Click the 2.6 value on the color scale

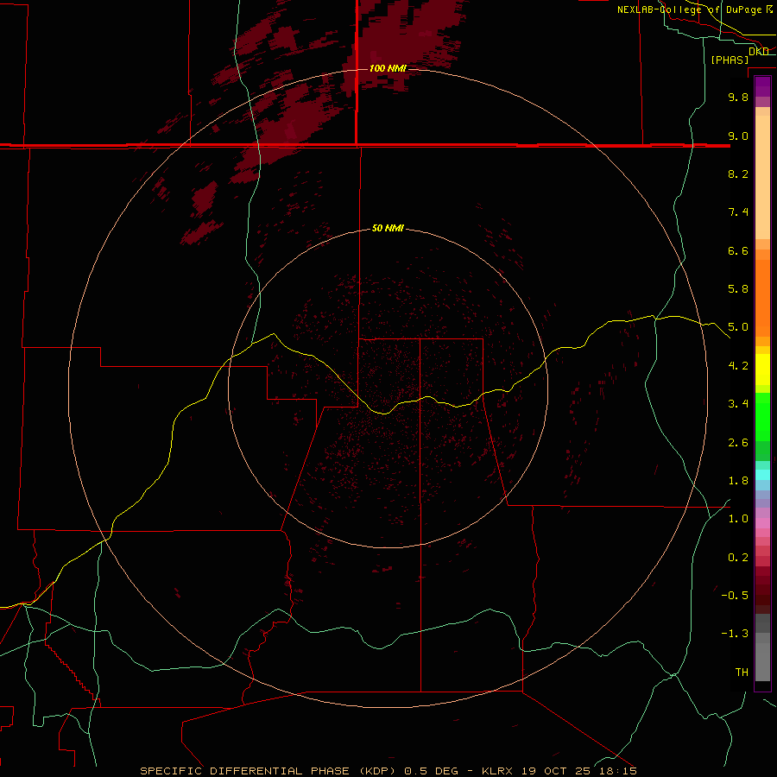click(738, 443)
